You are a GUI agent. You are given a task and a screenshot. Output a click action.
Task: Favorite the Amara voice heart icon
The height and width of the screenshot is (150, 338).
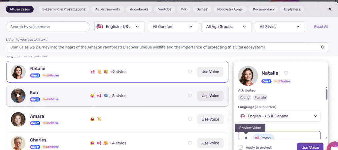[x=190, y=119]
